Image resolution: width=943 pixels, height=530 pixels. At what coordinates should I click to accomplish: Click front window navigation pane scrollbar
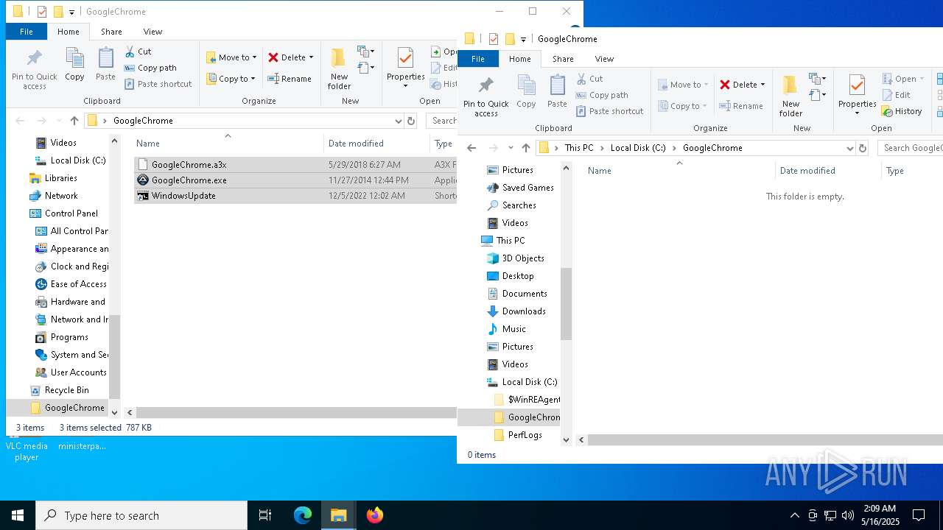[x=566, y=303]
